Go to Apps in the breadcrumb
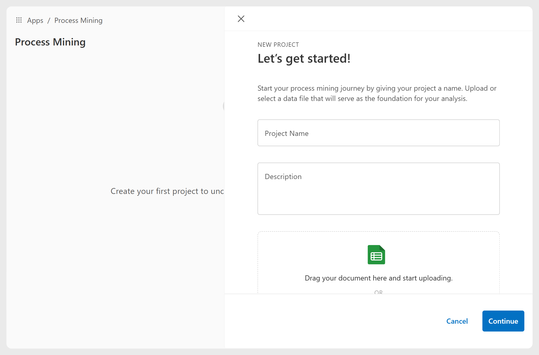Image resolution: width=539 pixels, height=355 pixels. click(x=35, y=20)
